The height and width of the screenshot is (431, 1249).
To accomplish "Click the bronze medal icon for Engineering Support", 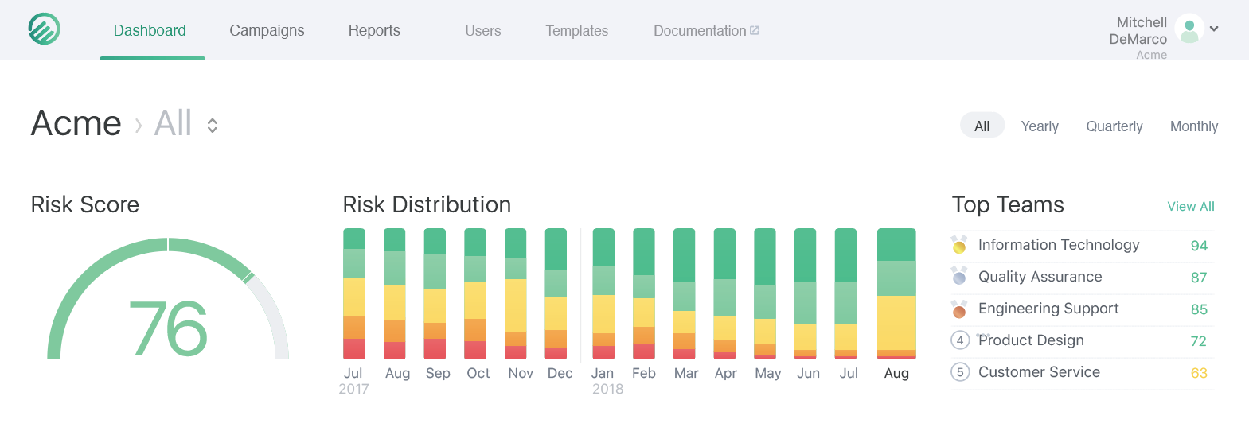I will click(959, 309).
